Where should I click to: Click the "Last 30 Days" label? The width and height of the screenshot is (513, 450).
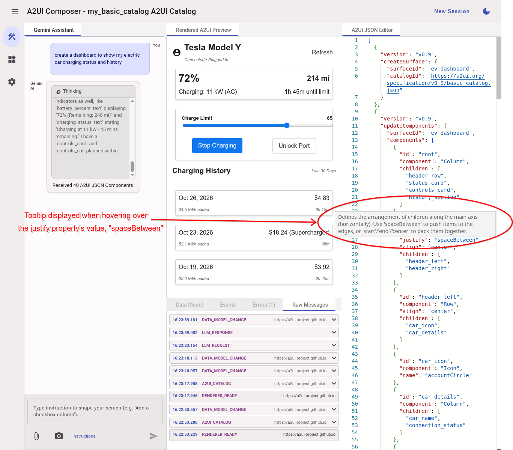pyautogui.click(x=323, y=171)
